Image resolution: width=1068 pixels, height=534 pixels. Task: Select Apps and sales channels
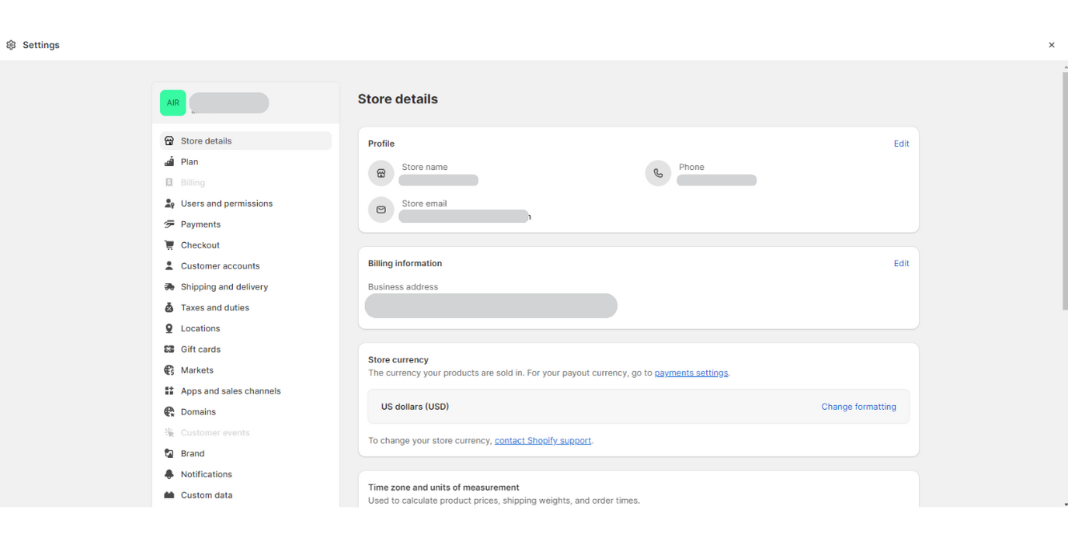click(230, 391)
